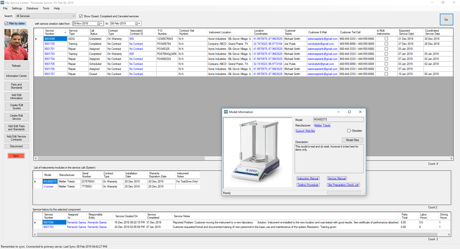This screenshot has width=460, height=249.
Task: Click the Model Files button
Action: [352, 140]
